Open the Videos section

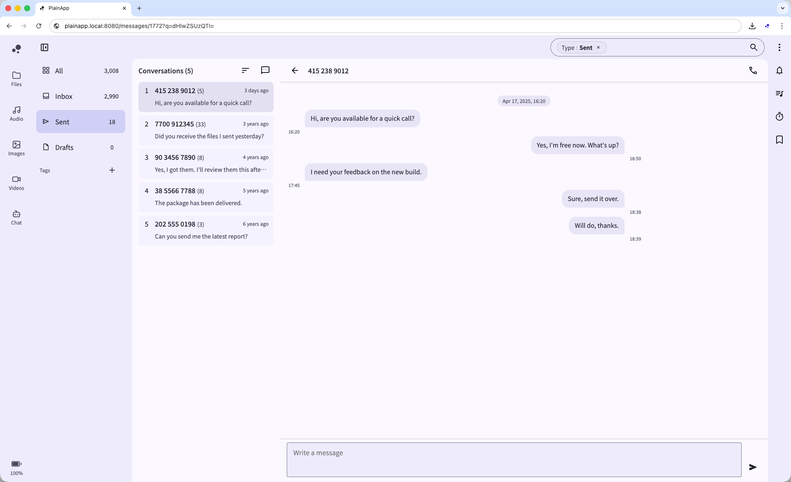16,183
